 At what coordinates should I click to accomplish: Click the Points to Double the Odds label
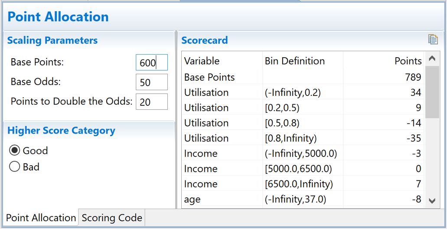point(72,101)
